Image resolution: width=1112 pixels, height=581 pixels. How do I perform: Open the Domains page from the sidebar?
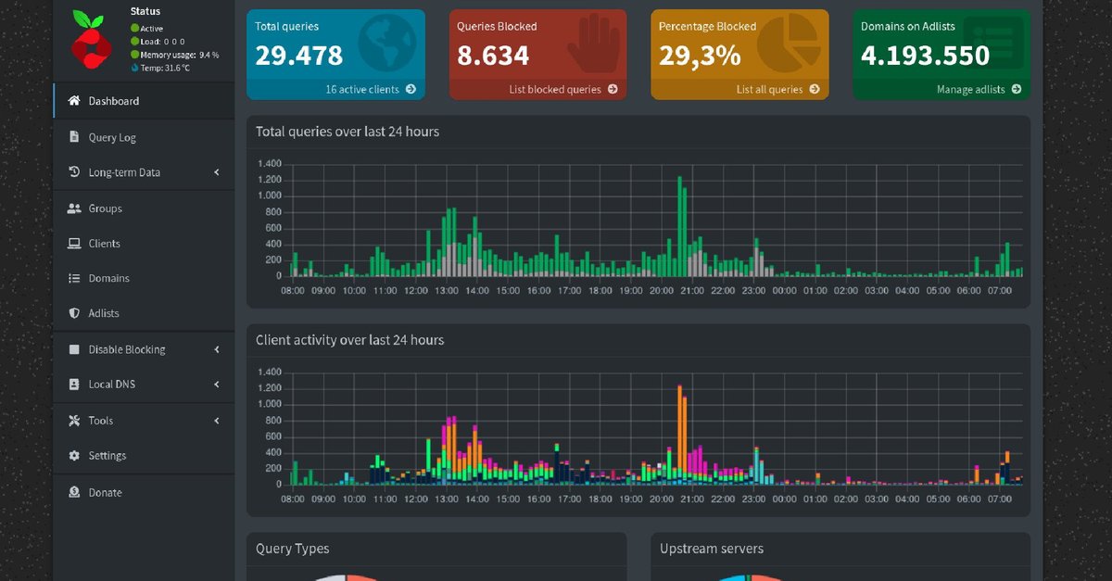click(x=108, y=278)
